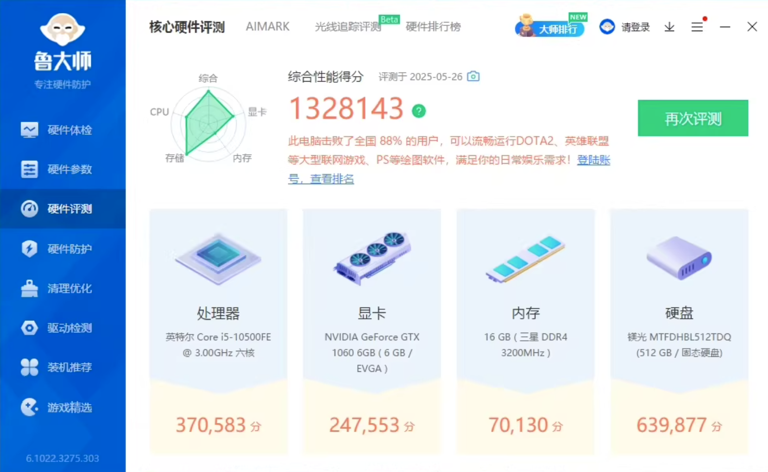Click 16 GB 三星 DDR4 description
The width and height of the screenshot is (768, 472).
click(525, 345)
